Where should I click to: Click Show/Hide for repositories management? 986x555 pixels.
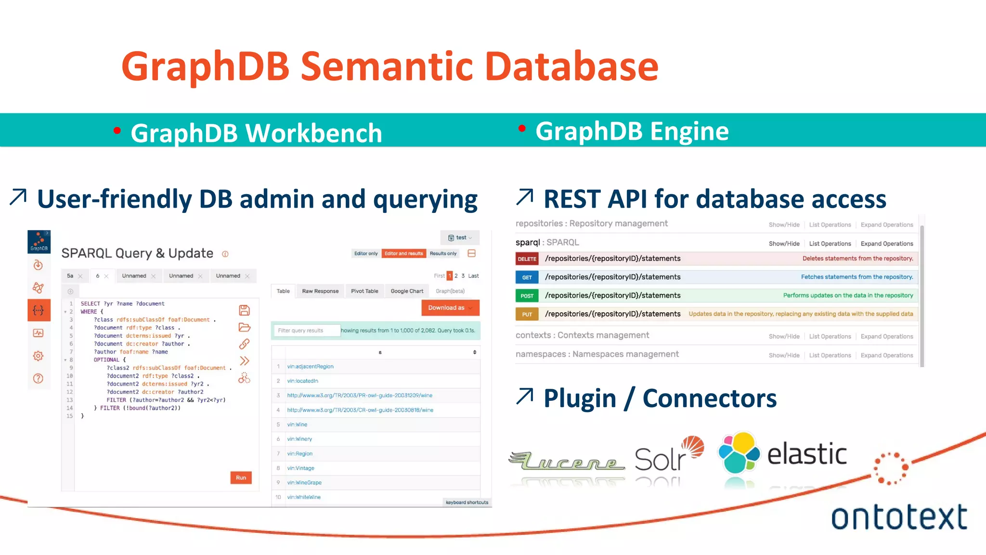click(784, 225)
